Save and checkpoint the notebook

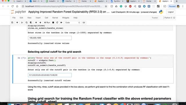click(12, 22)
